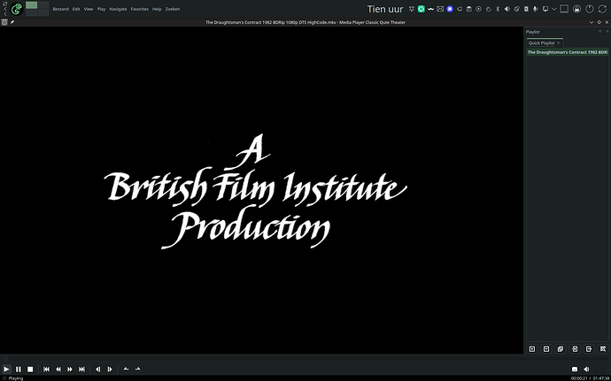The width and height of the screenshot is (611, 381).
Task: Click the green circular tray icon
Action: click(x=422, y=9)
